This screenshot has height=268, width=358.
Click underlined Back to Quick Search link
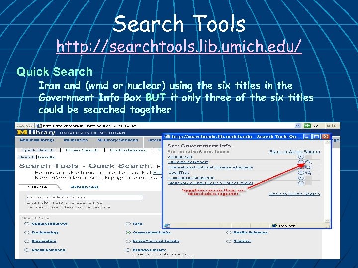point(294,194)
